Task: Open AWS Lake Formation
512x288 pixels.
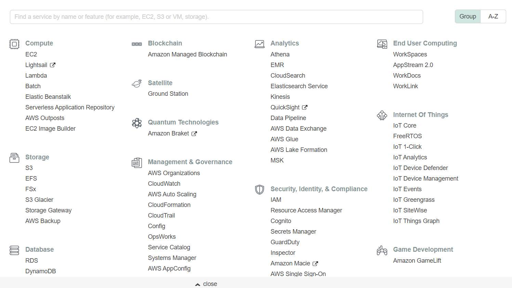Action: (x=299, y=150)
